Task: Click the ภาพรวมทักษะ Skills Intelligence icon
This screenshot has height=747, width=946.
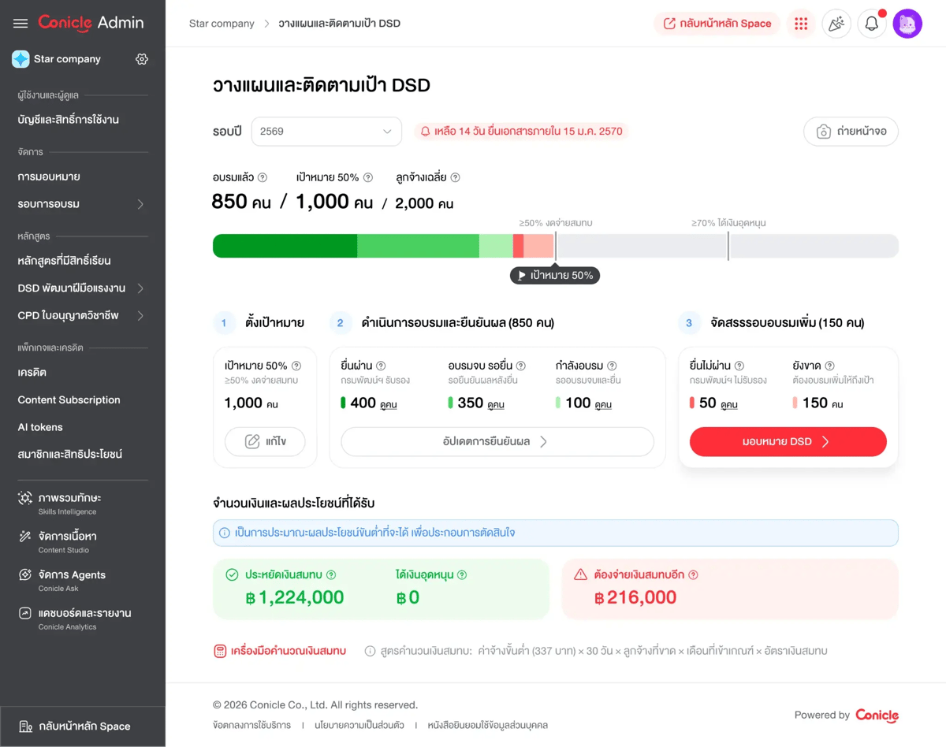Action: [x=25, y=498]
